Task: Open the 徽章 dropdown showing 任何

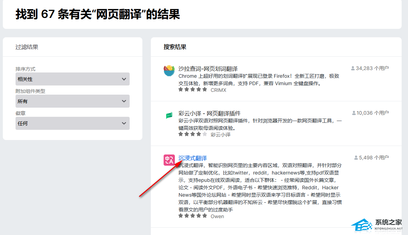Action: coord(72,123)
